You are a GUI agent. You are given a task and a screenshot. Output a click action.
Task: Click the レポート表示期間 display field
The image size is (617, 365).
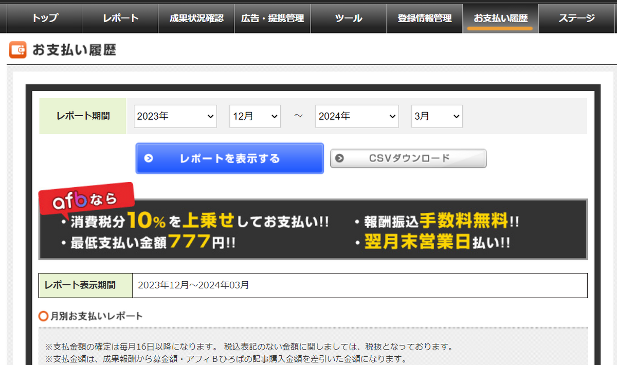tap(360, 285)
